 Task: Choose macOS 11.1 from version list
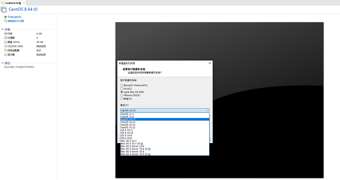tap(165, 114)
